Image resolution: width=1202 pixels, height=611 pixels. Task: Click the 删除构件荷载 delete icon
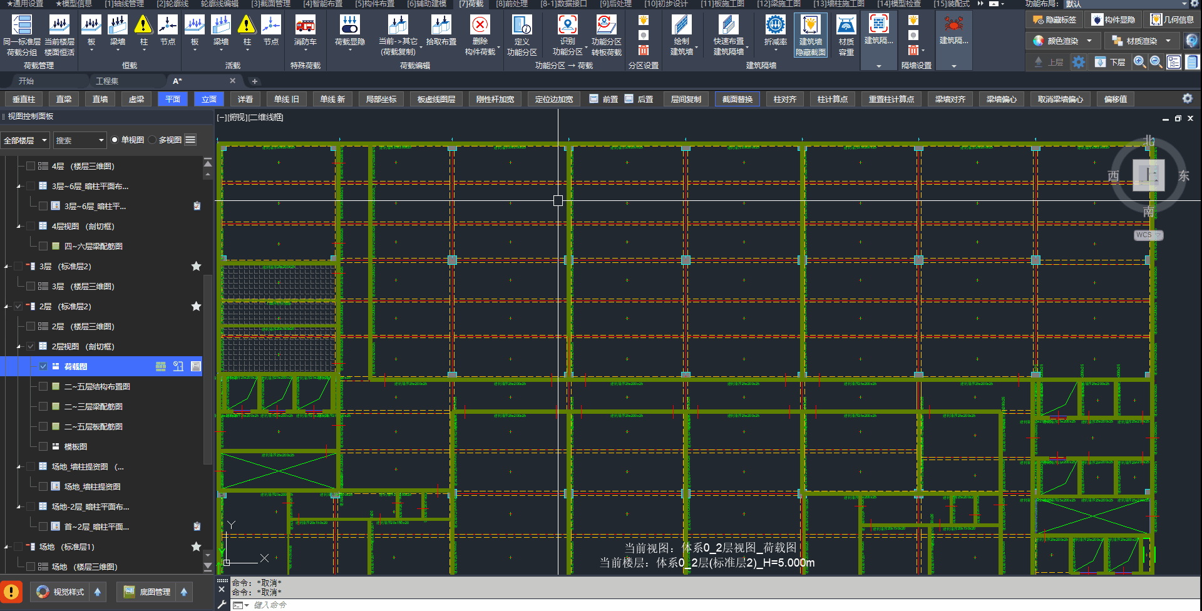coord(480,26)
